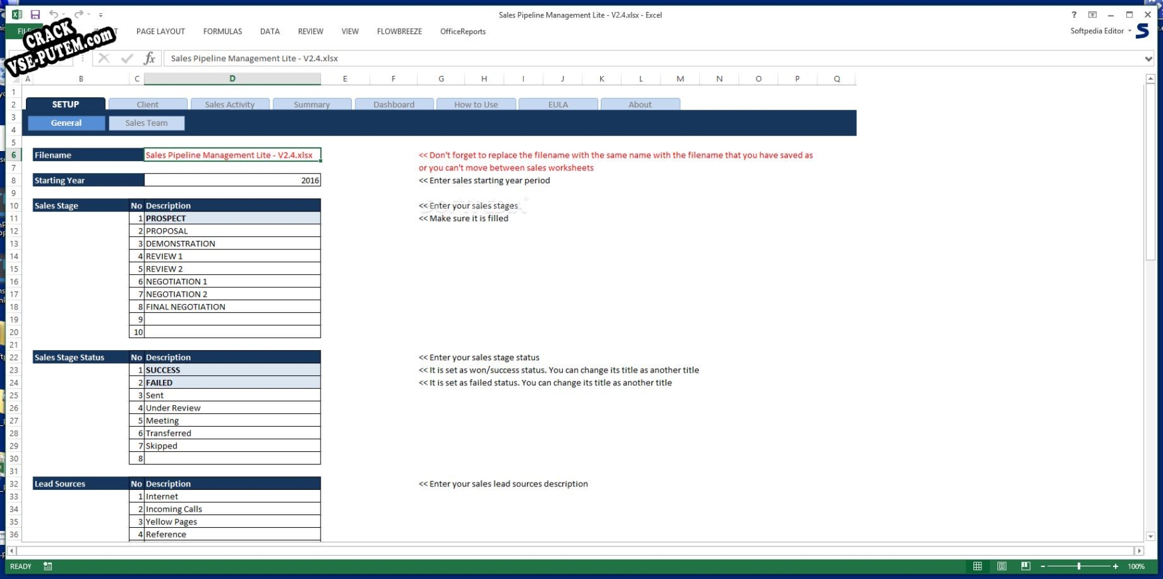Viewport: 1163px width, 579px height.
Task: Click the Enter checkmark in formula bar
Action: [127, 59]
